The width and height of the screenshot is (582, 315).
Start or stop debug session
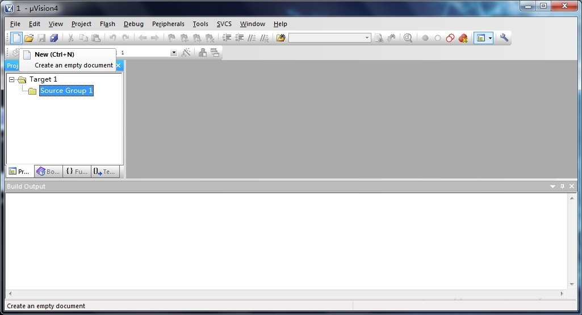(408, 38)
